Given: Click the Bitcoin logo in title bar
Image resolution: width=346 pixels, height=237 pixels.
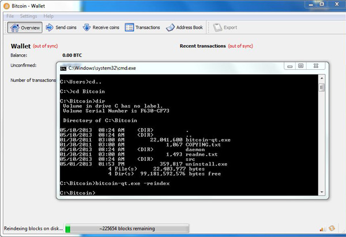Looking at the screenshot, I should click(6, 6).
